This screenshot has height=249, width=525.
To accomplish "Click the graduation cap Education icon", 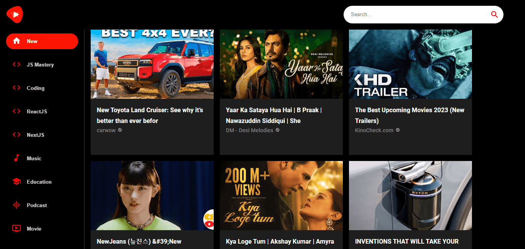I will [x=17, y=182].
